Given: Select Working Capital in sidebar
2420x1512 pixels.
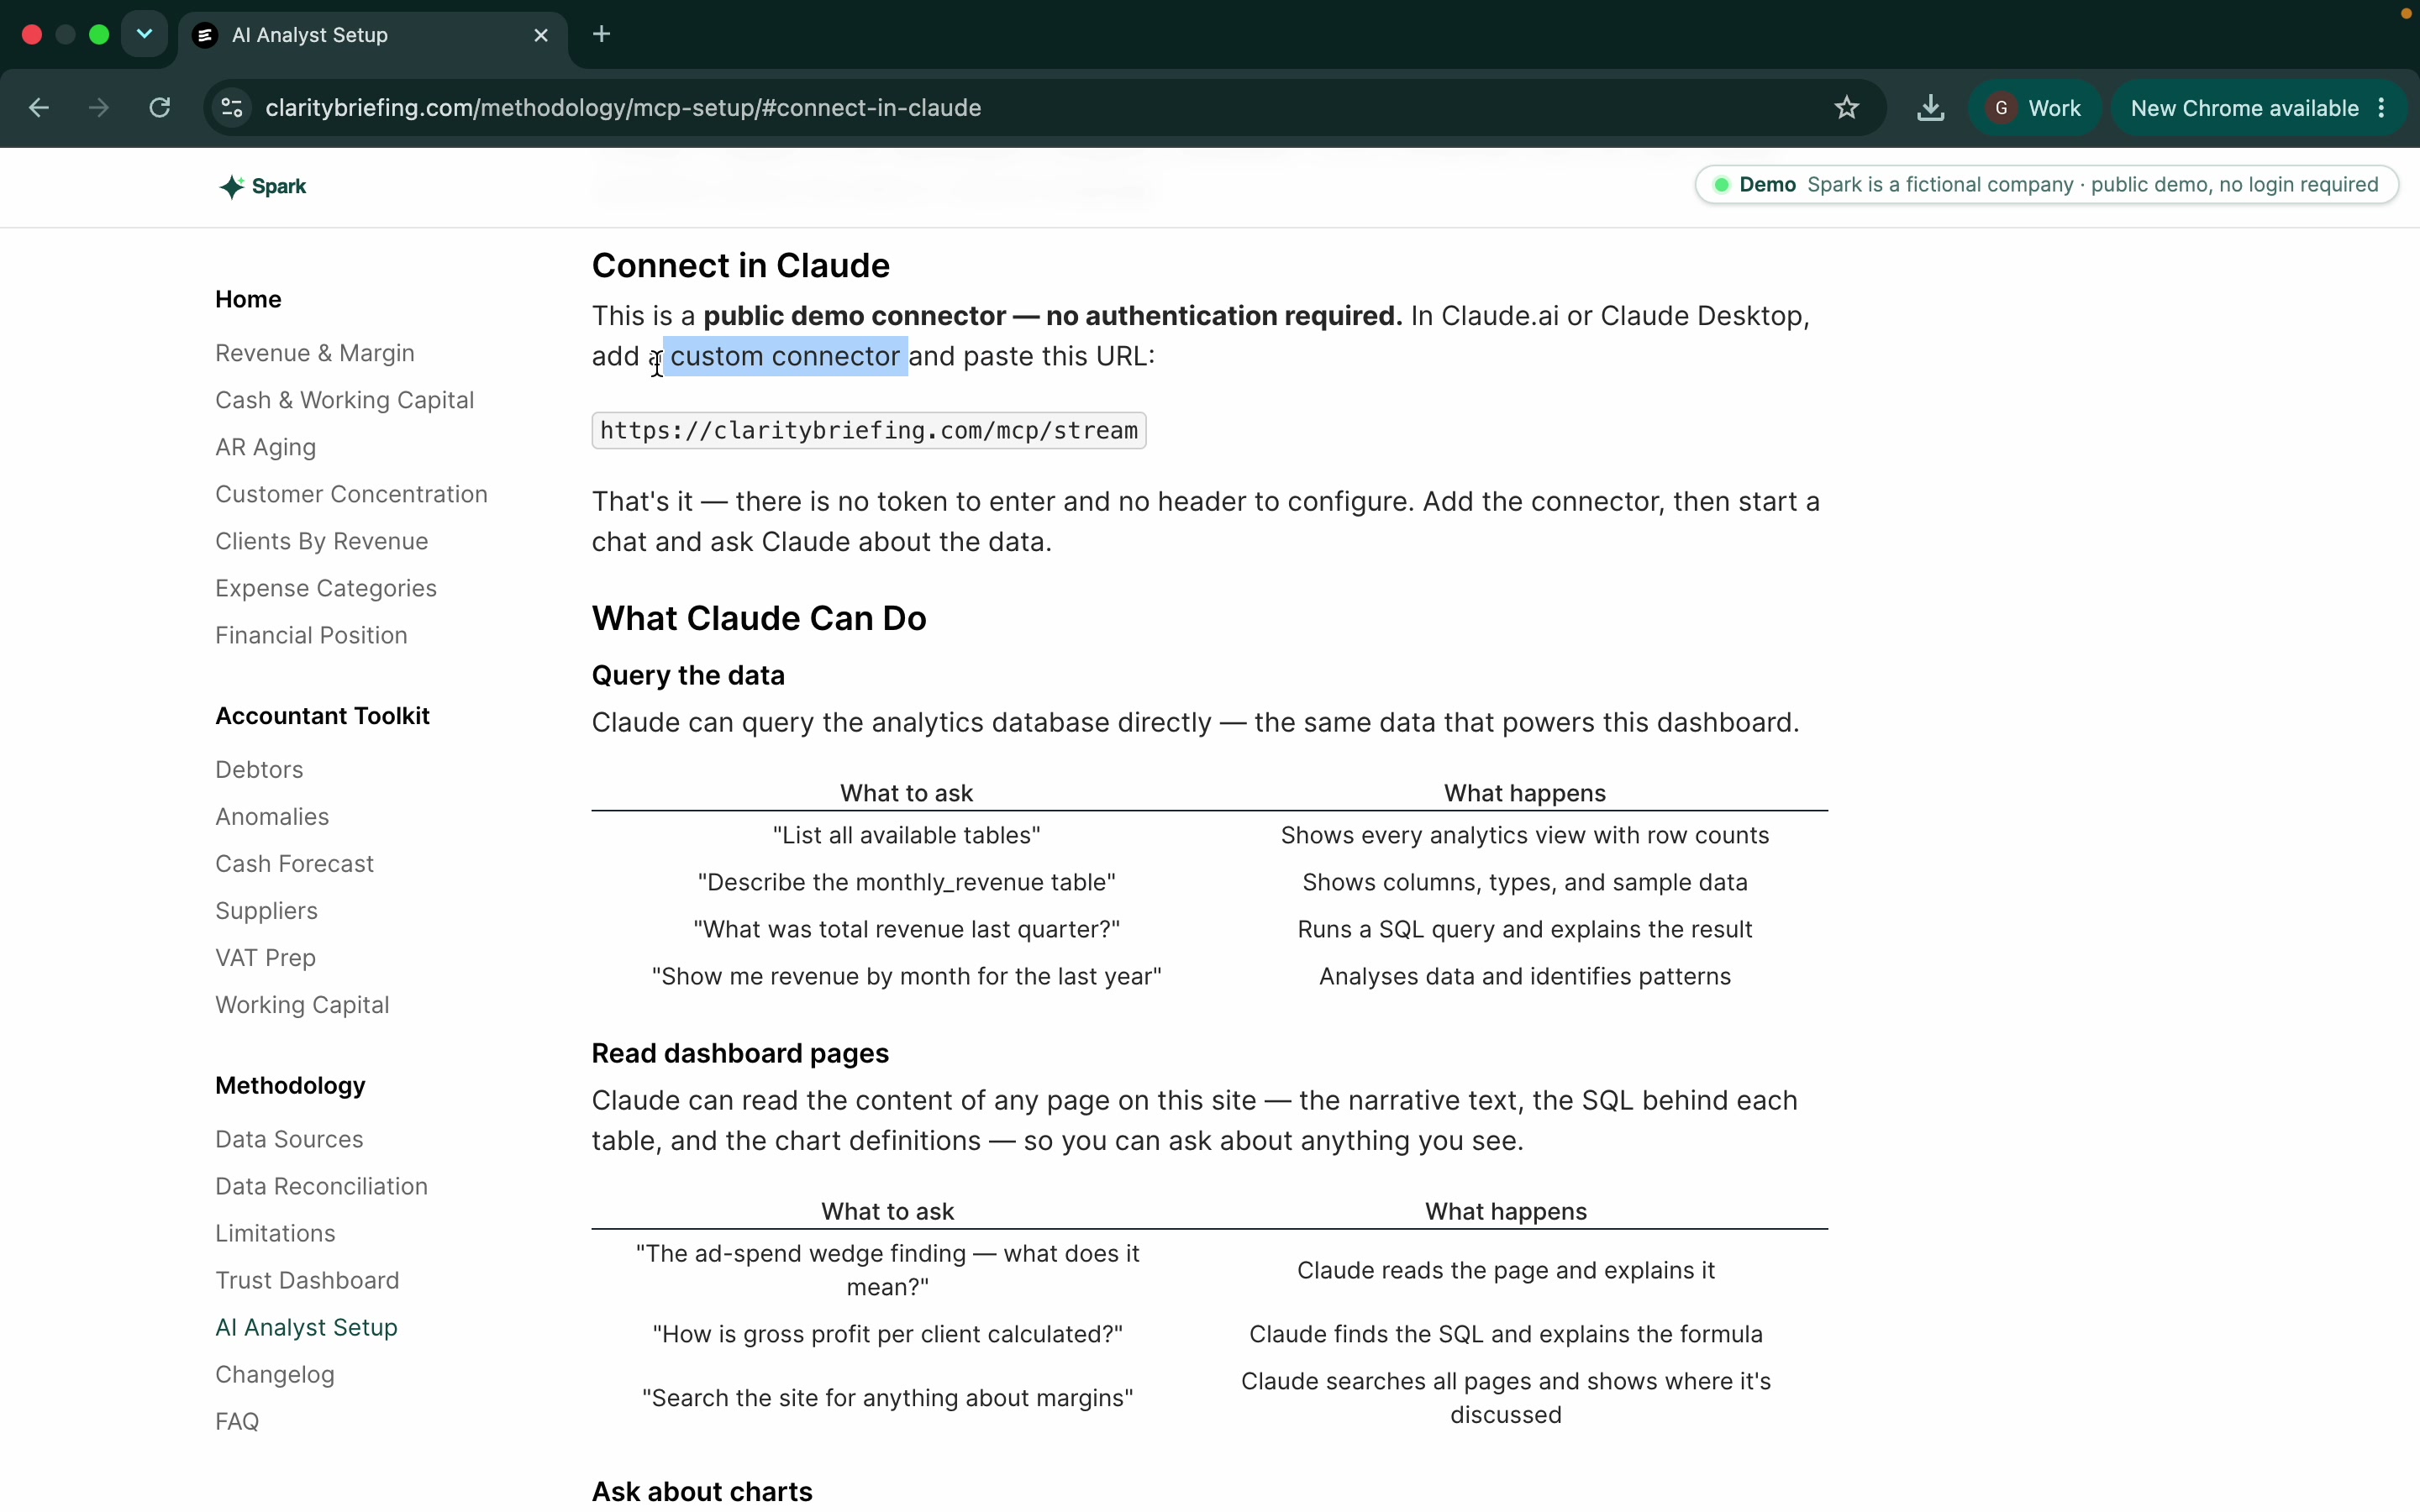Looking at the screenshot, I should pyautogui.click(x=302, y=1005).
